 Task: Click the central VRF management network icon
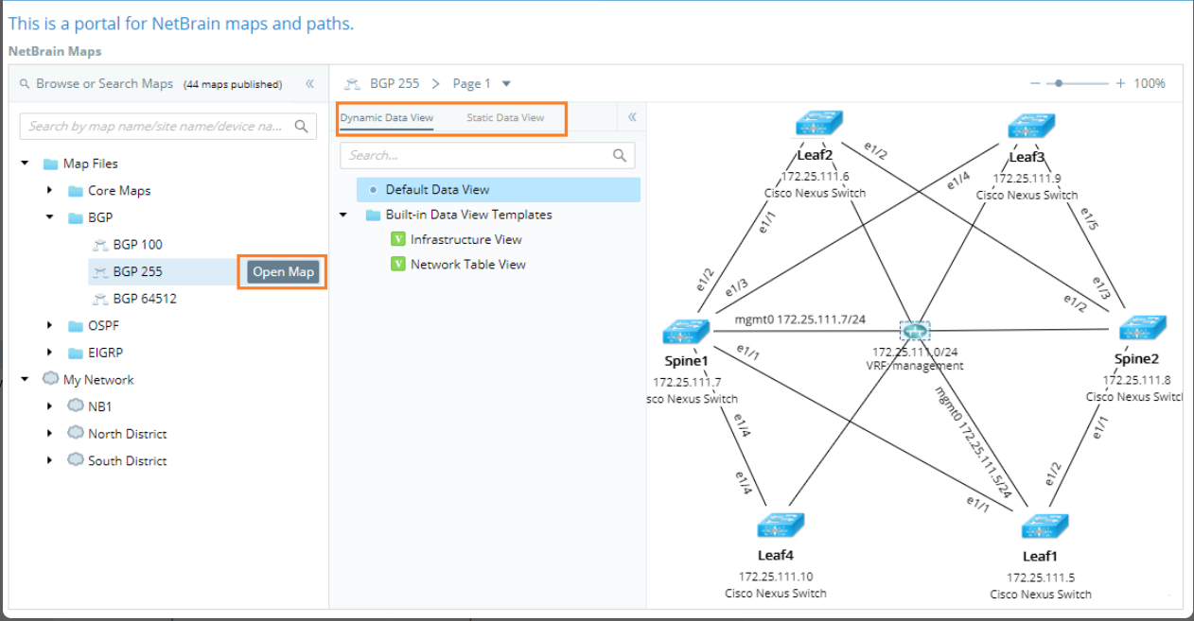(x=914, y=331)
